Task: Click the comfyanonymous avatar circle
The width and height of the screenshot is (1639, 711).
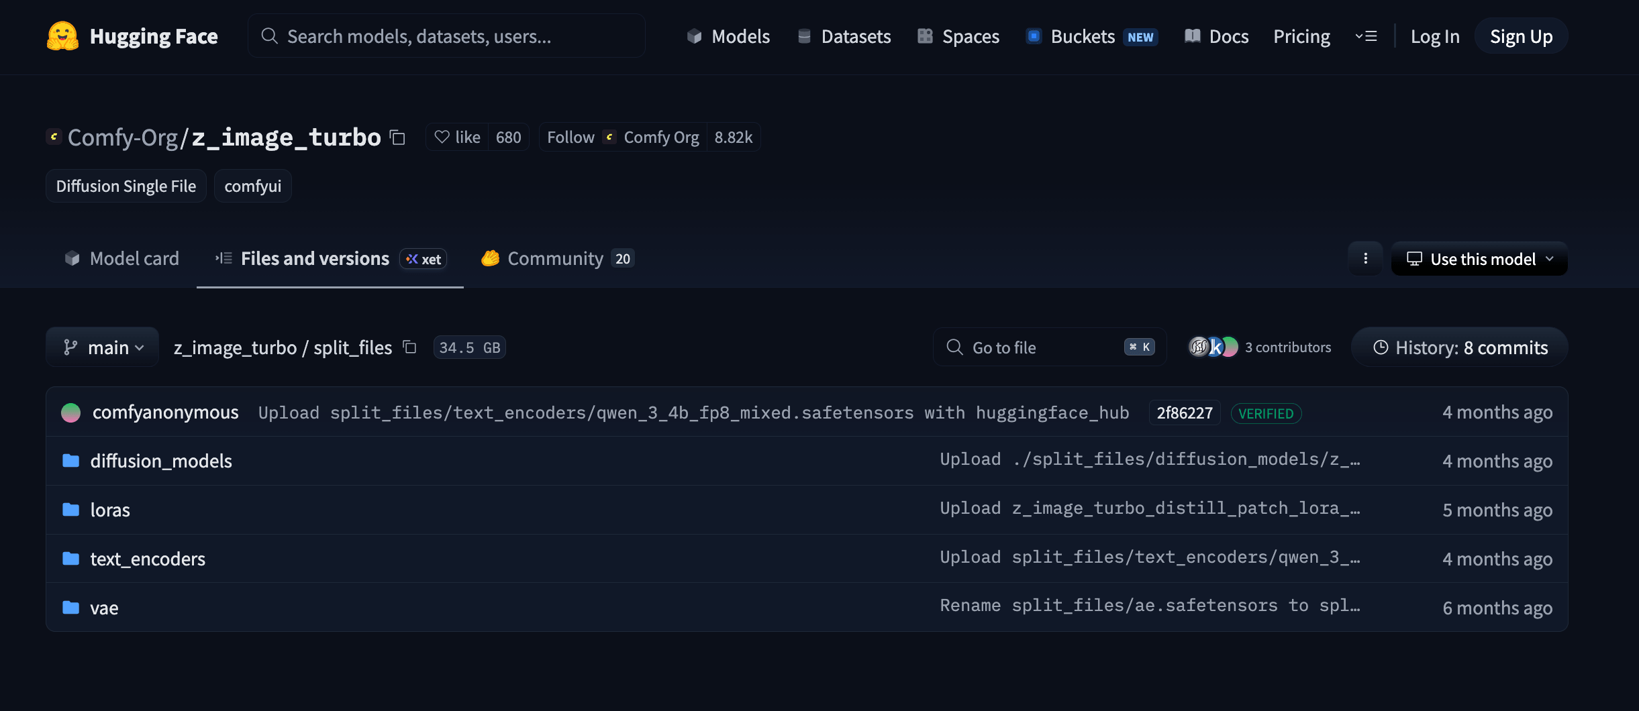Action: pos(70,413)
